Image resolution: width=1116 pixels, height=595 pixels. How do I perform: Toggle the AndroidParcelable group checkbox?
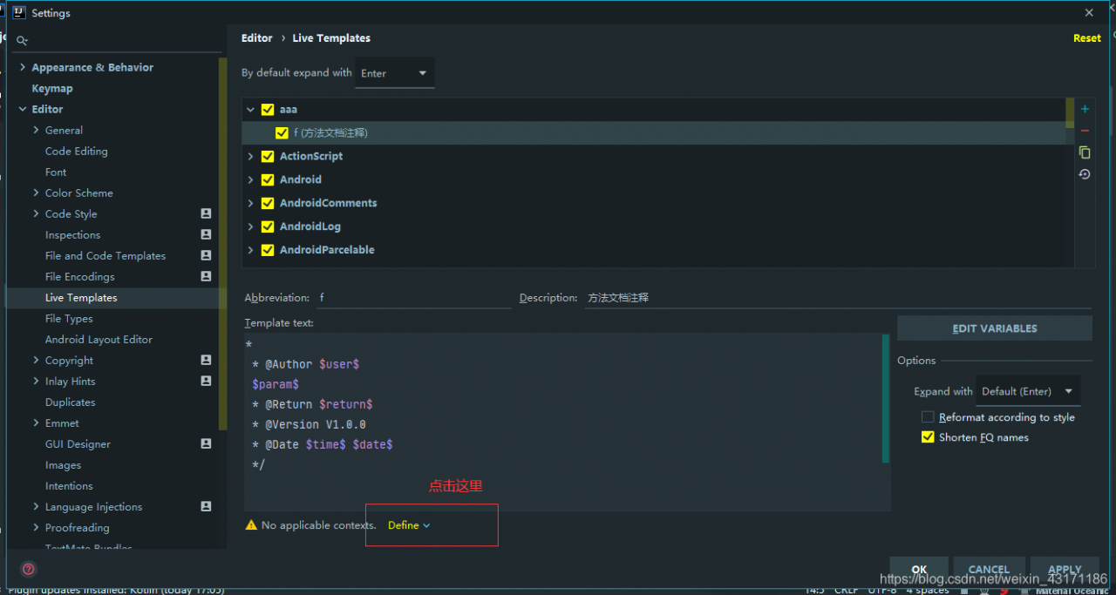coord(268,250)
